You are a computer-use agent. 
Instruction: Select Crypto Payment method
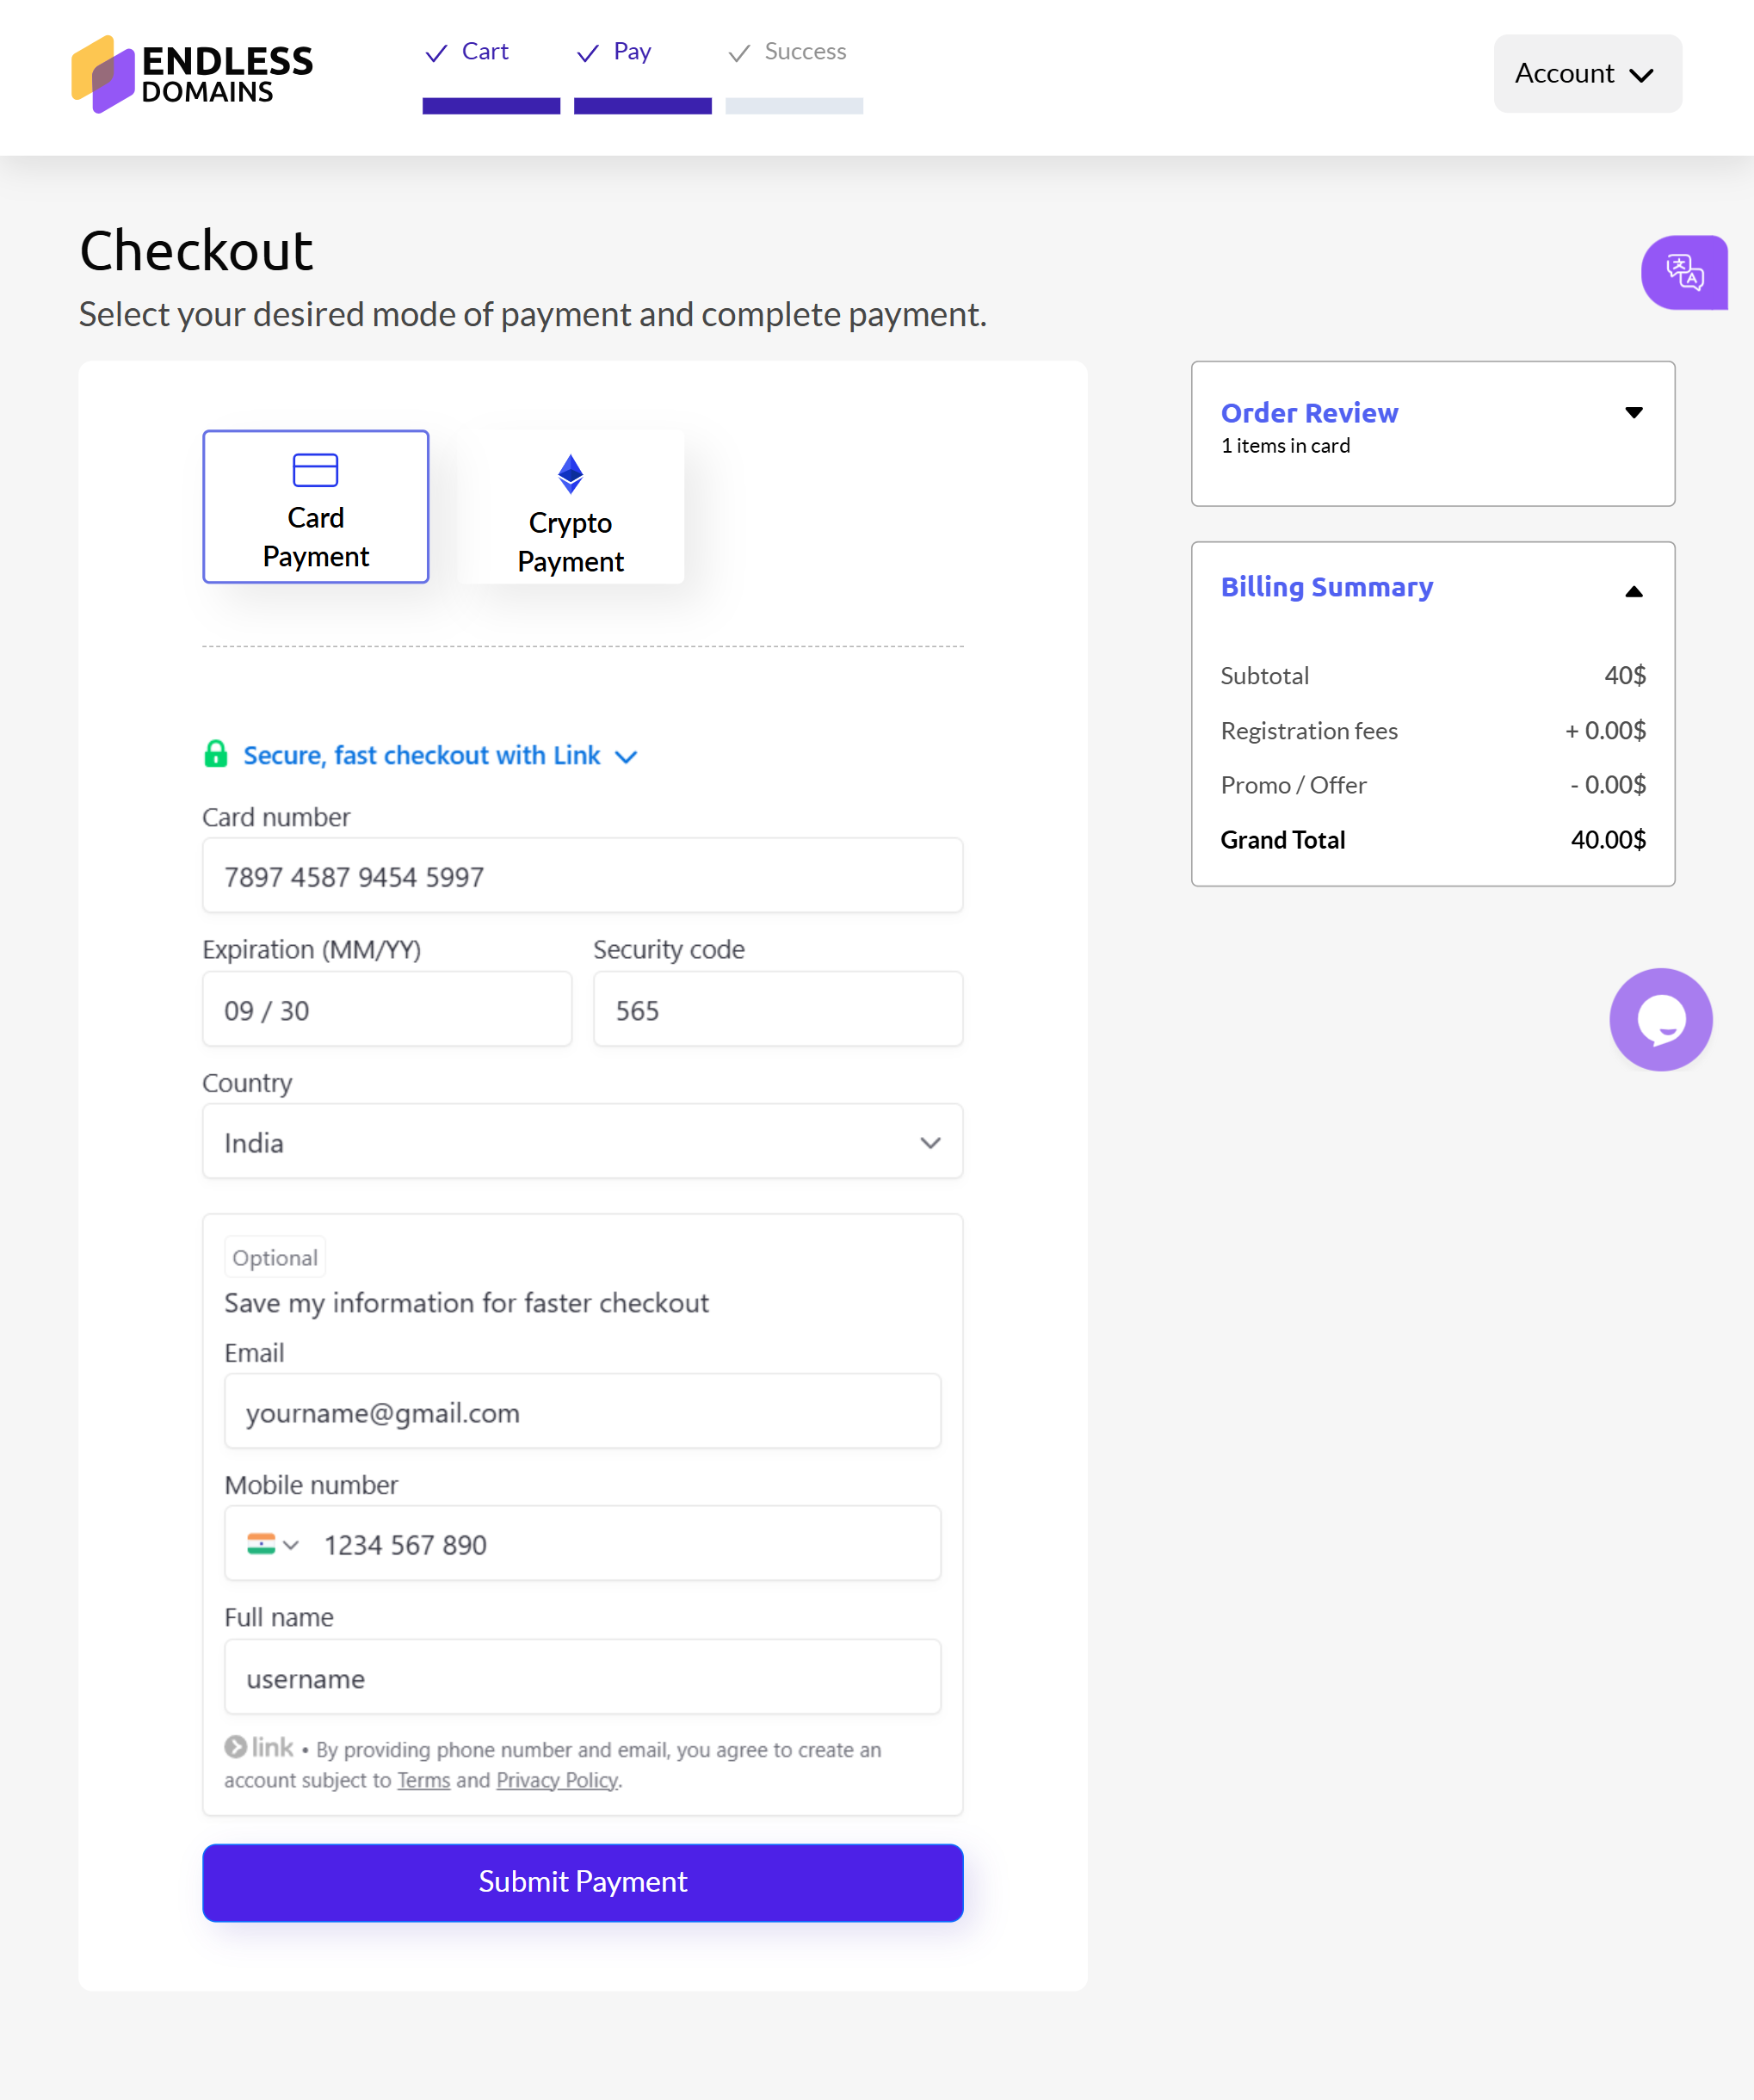570,508
